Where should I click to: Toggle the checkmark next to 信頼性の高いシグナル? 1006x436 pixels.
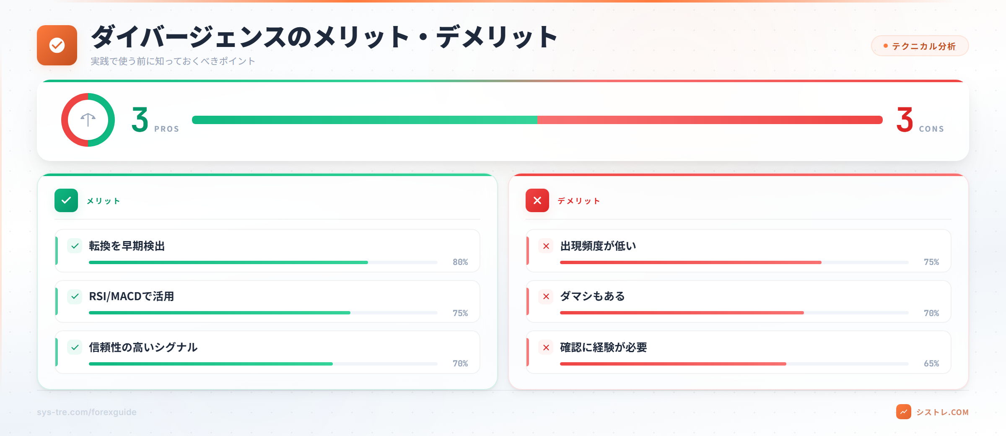75,348
